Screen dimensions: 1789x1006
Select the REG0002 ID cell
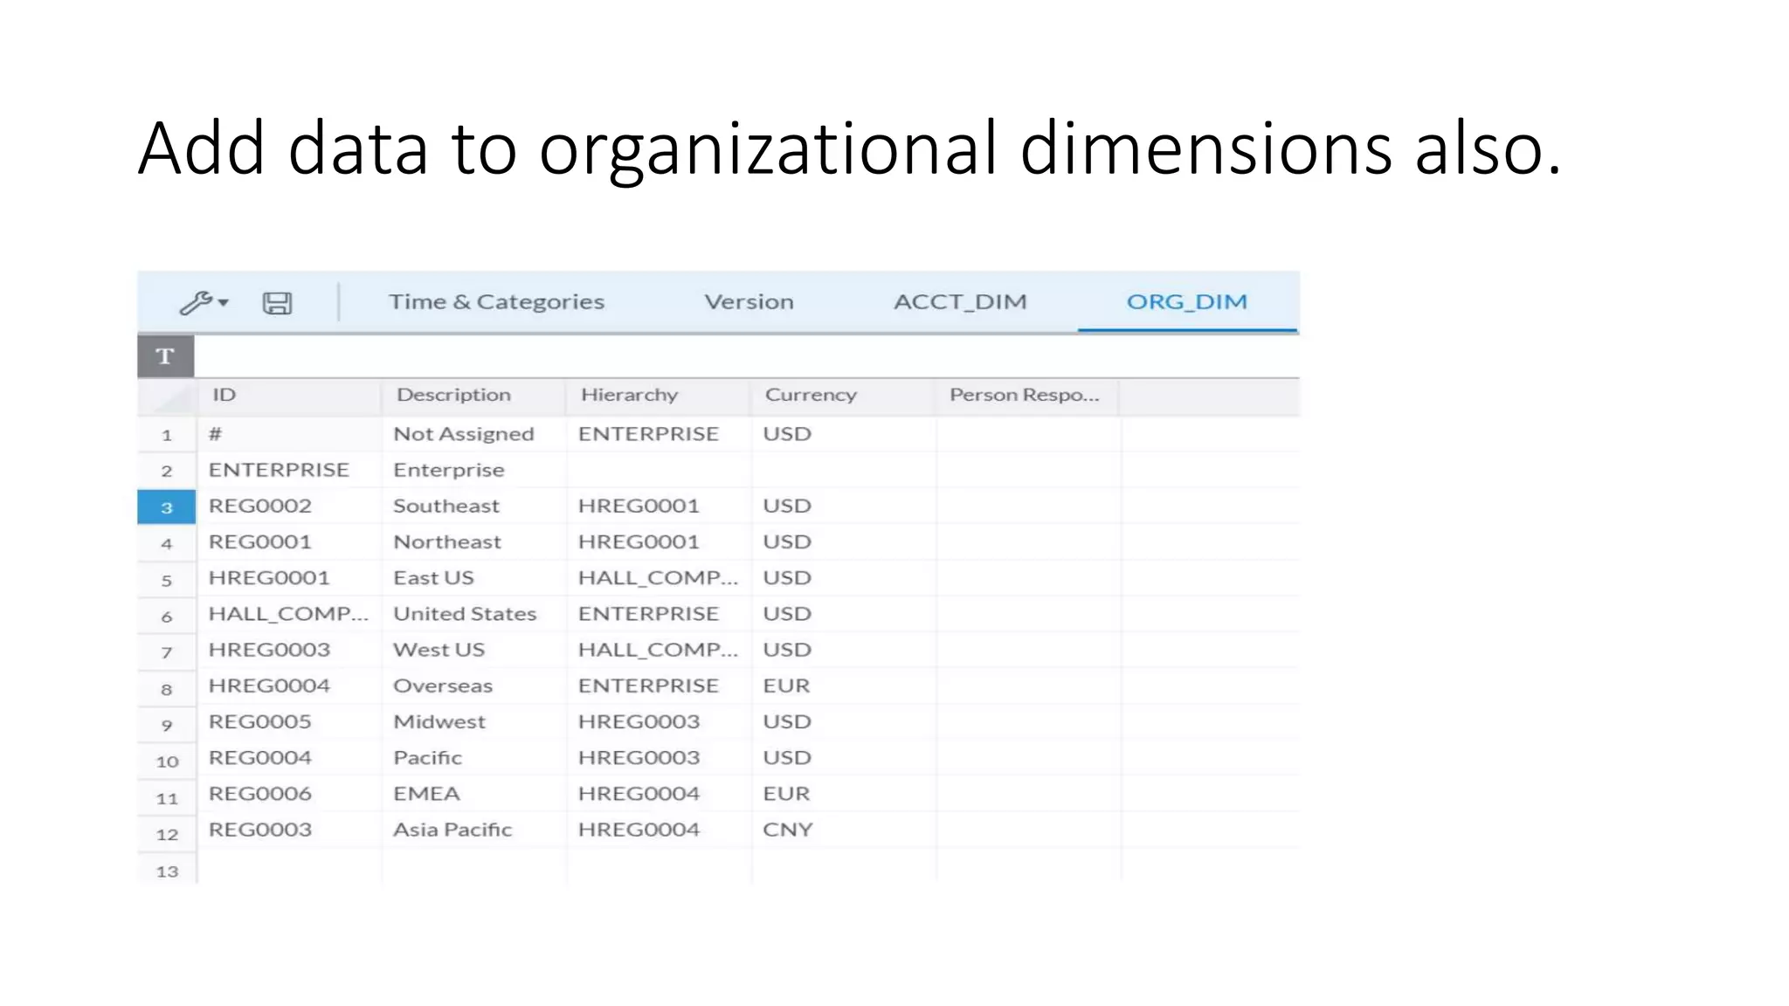click(x=288, y=506)
